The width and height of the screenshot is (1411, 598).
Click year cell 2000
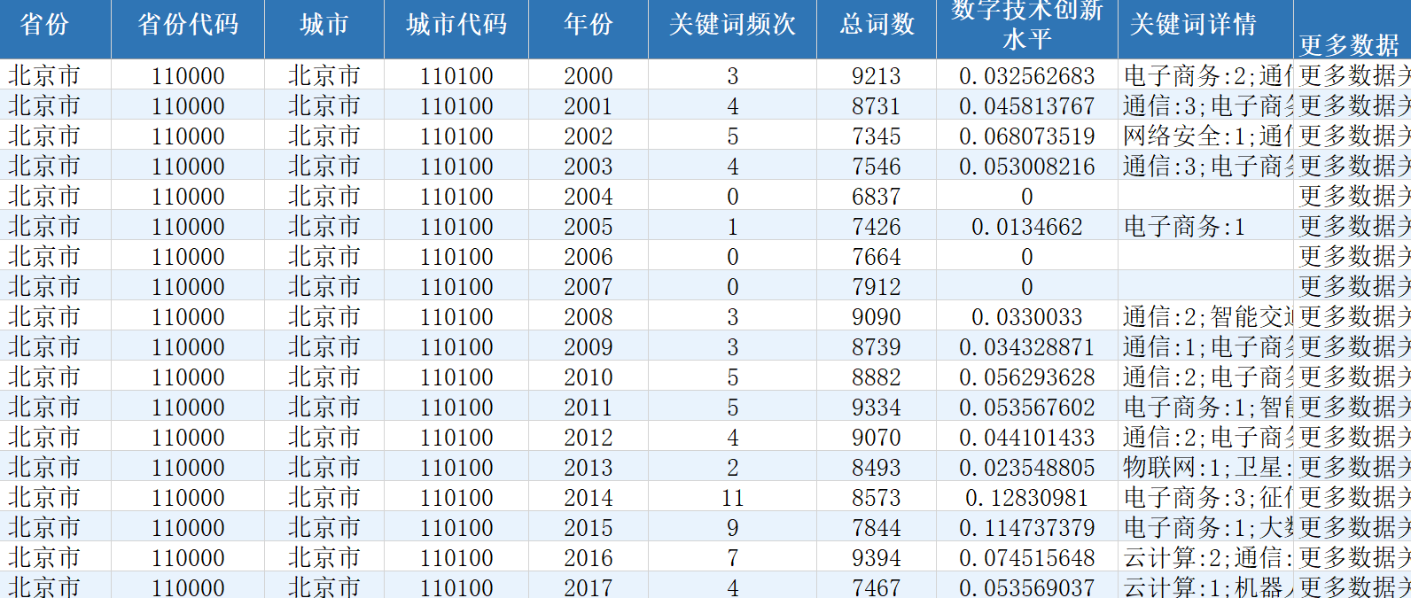tap(589, 76)
